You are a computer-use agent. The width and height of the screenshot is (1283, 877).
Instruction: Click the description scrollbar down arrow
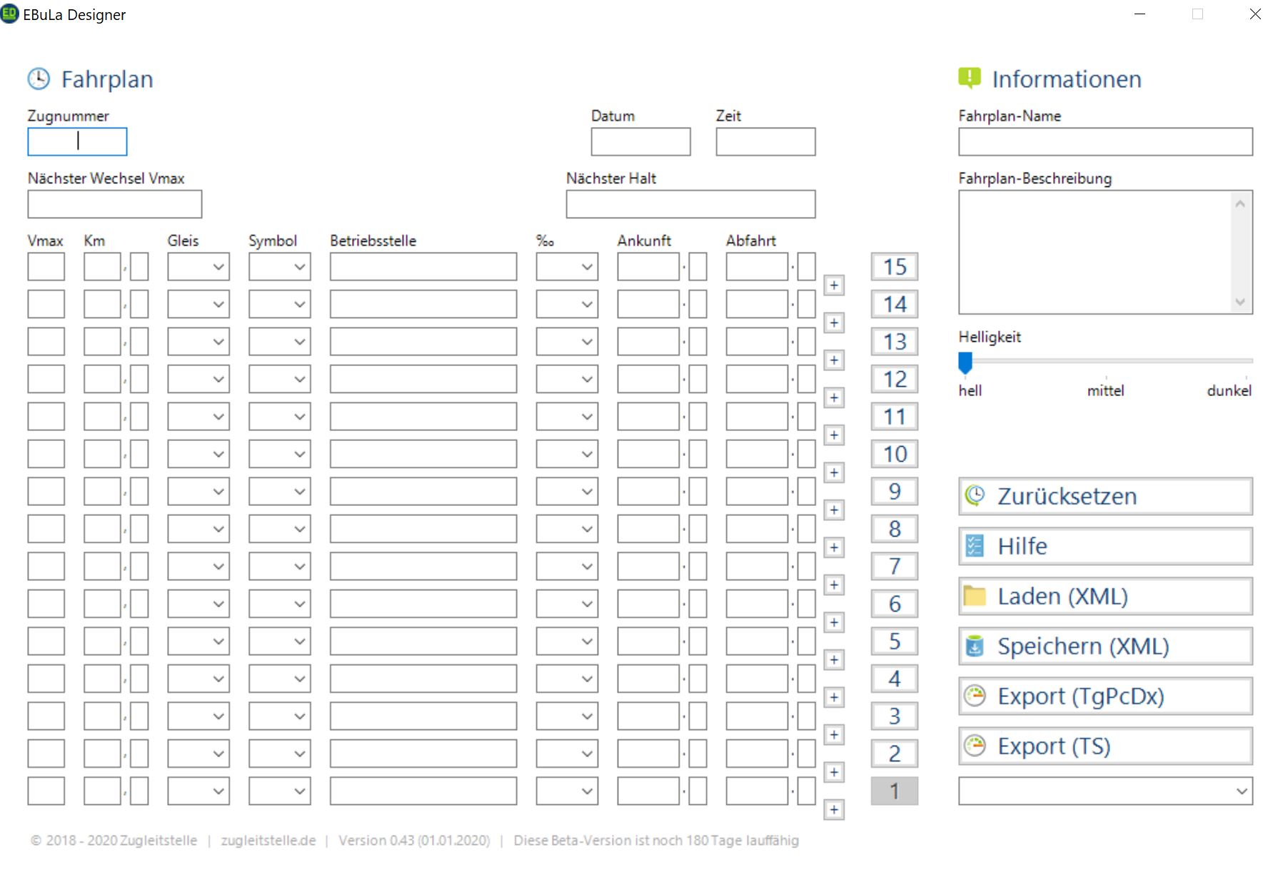click(1240, 302)
